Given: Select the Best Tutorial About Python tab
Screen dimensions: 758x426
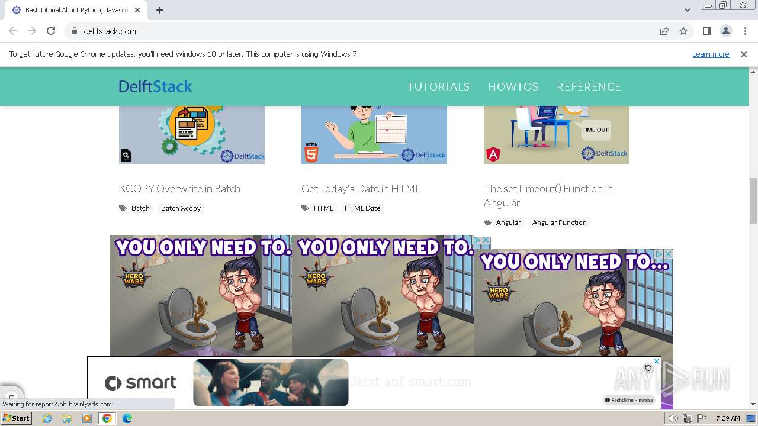Looking at the screenshot, I should [x=76, y=10].
